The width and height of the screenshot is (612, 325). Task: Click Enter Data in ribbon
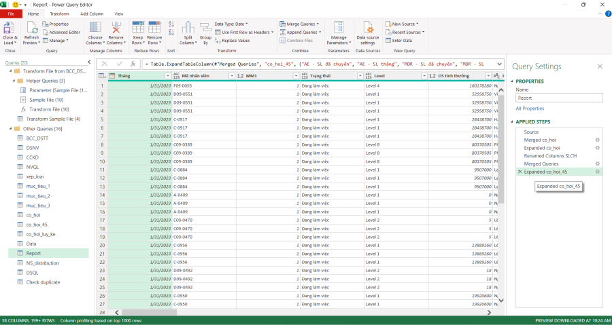(x=399, y=41)
